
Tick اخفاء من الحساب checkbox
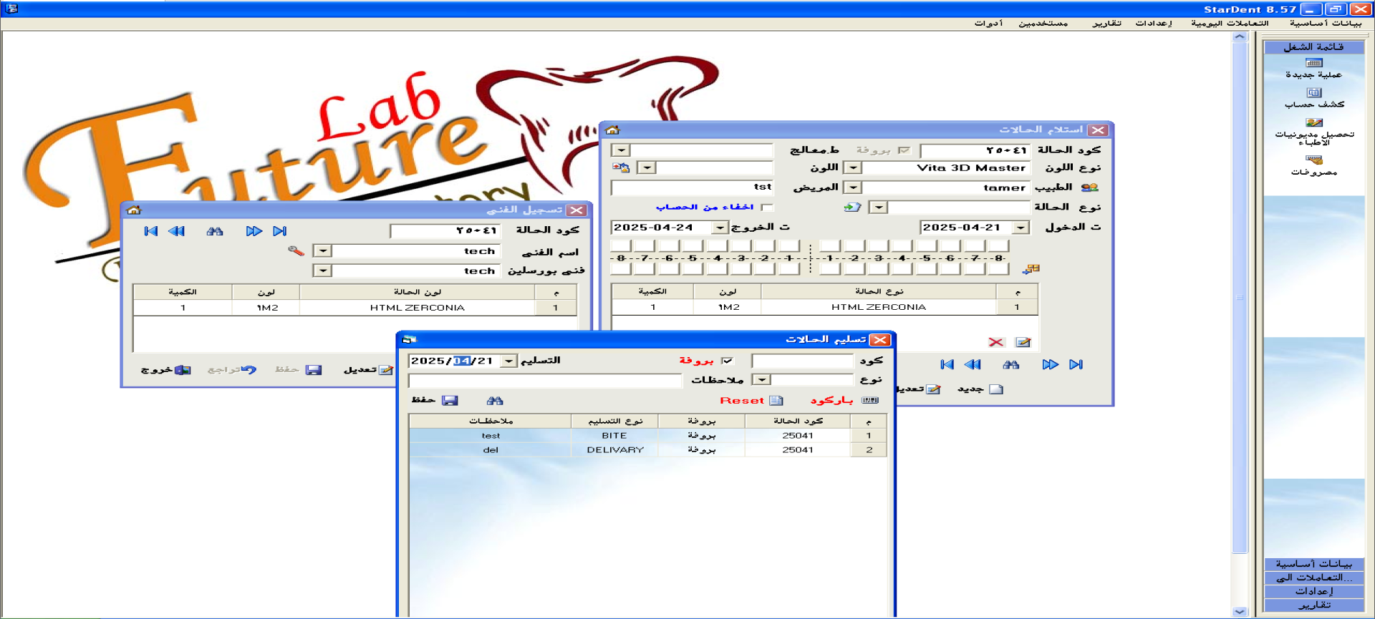click(767, 208)
